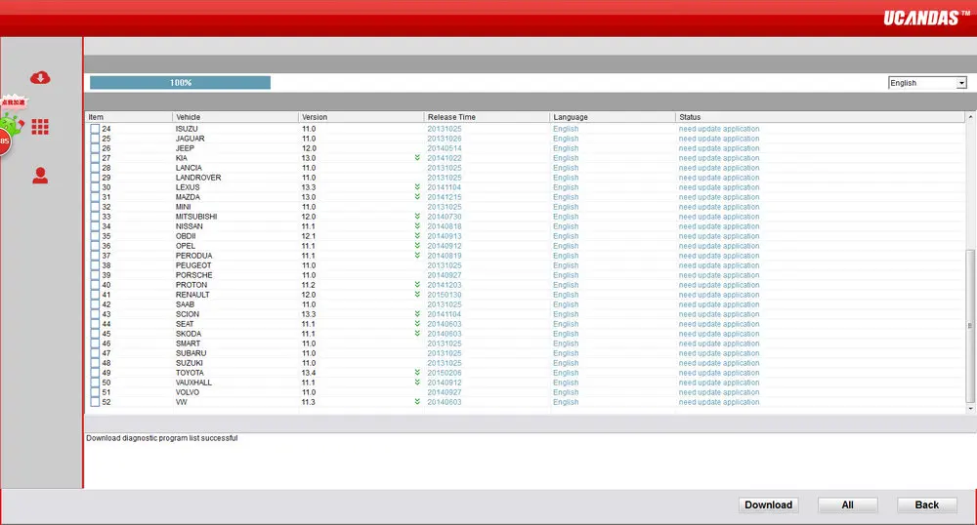Click the update arrows icon for OPEL
The height and width of the screenshot is (525, 977).
(417, 246)
